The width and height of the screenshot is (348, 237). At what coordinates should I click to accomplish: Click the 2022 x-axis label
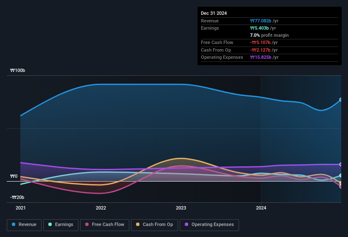pyautogui.click(x=101, y=208)
